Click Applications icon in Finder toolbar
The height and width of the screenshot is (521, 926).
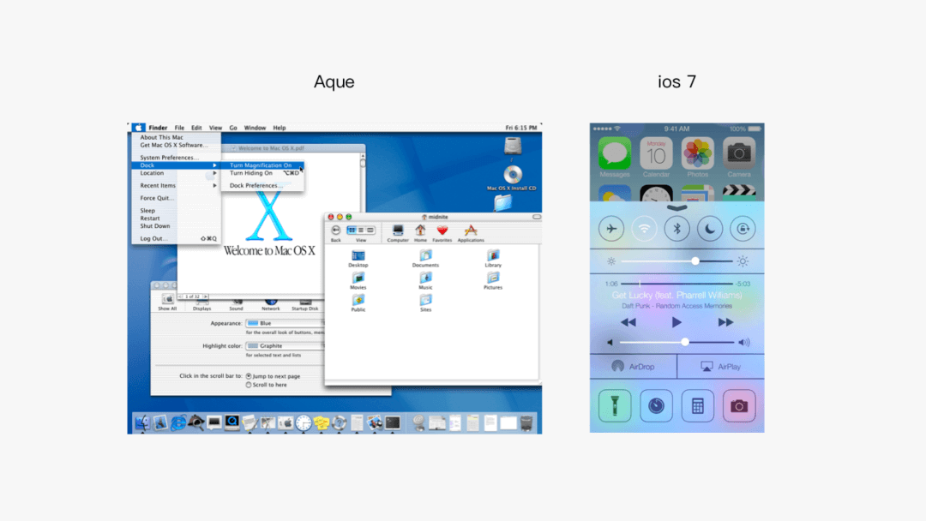[x=471, y=233]
